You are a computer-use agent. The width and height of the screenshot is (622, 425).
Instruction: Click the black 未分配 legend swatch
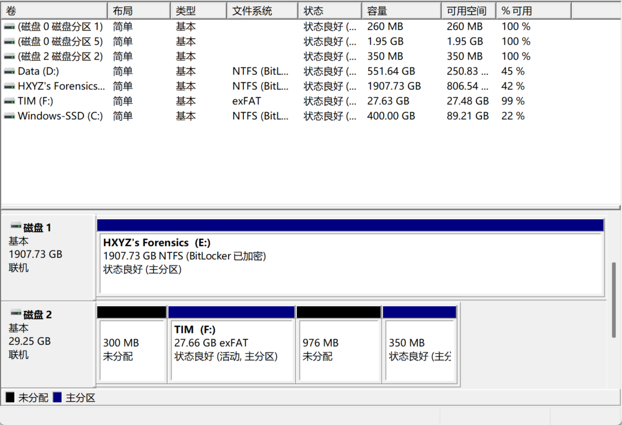pos(10,397)
